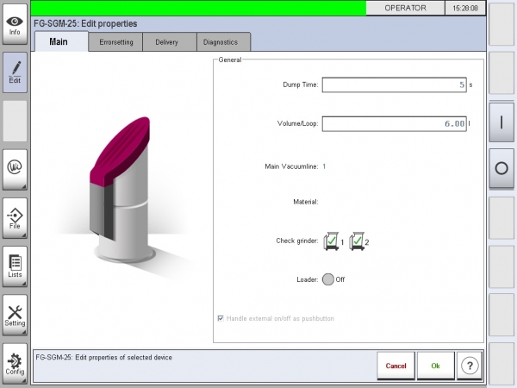The image size is (517, 388).
Task: Switch to the Errorsetting tab
Action: coord(115,41)
